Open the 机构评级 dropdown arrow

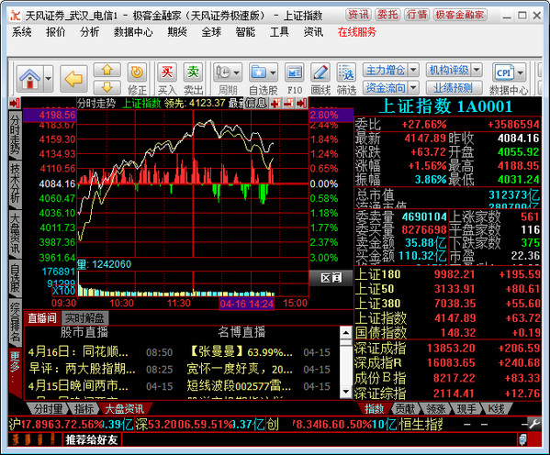point(477,70)
